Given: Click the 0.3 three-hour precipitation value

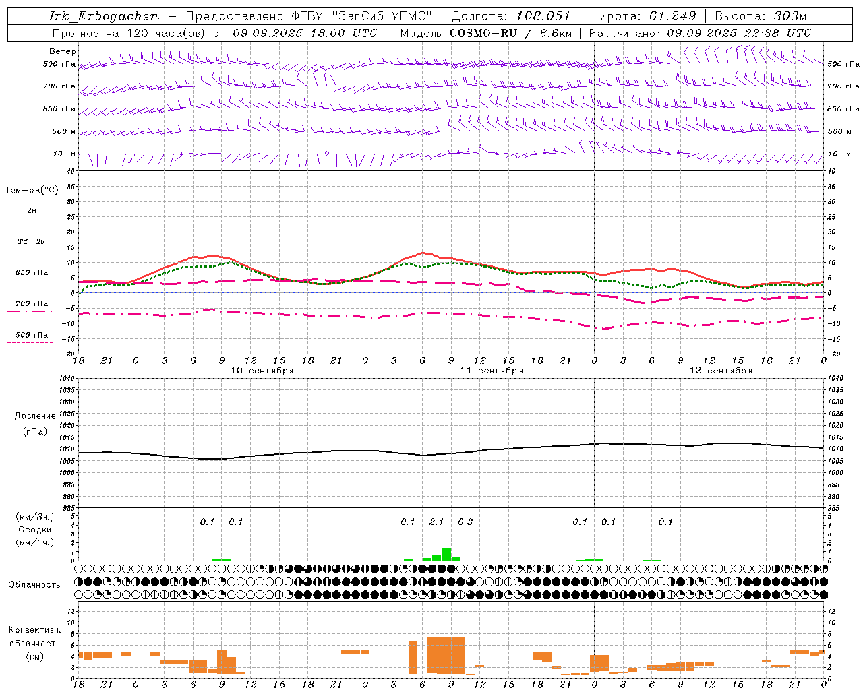Looking at the screenshot, I should tap(465, 522).
